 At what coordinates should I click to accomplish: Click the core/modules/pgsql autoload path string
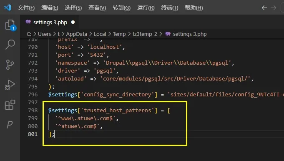point(175,79)
